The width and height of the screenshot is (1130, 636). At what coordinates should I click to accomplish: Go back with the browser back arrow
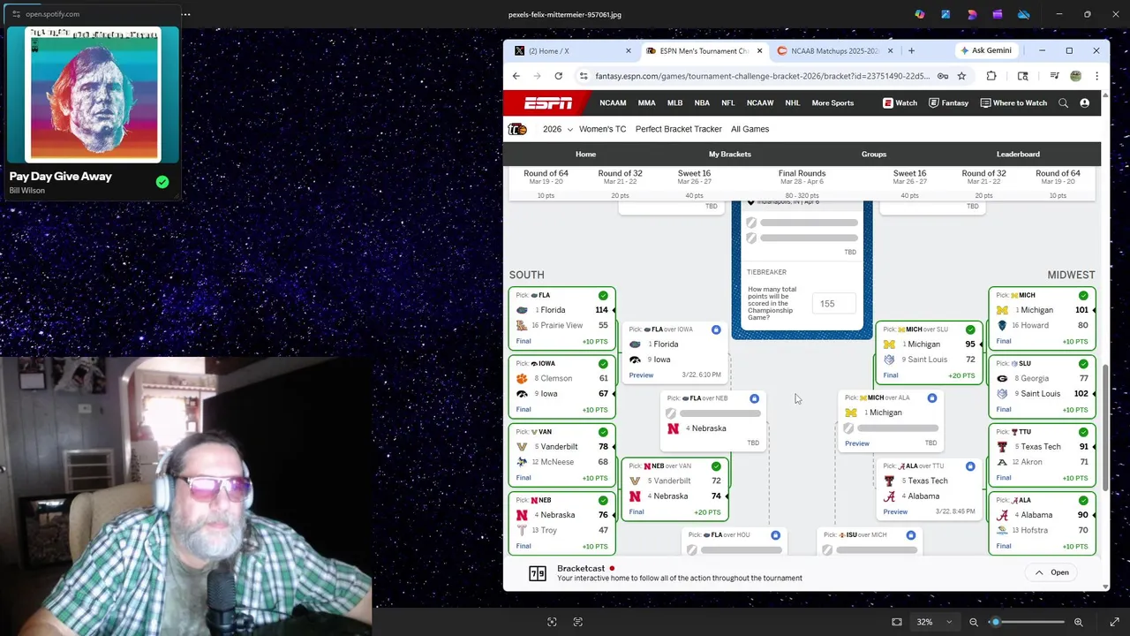(516, 76)
